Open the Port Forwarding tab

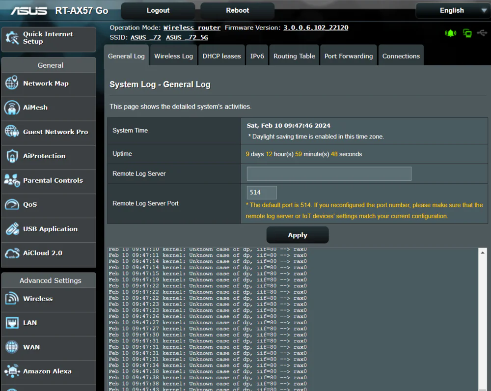[349, 56]
